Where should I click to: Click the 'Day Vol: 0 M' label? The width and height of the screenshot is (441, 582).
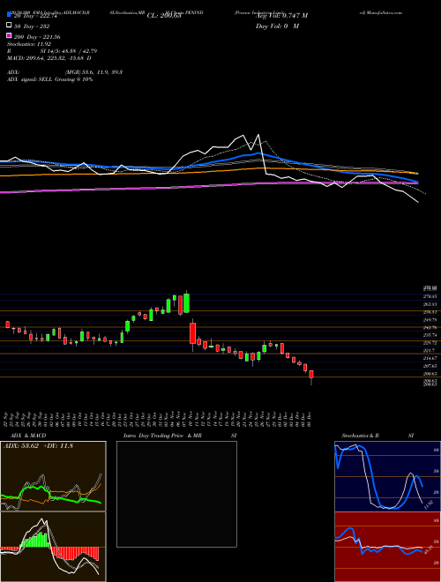277,26
